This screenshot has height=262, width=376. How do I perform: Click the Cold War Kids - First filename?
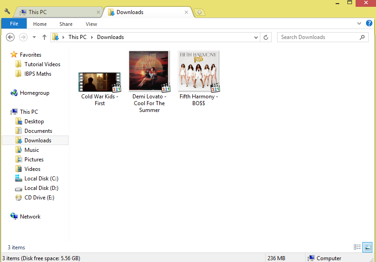[99, 100]
